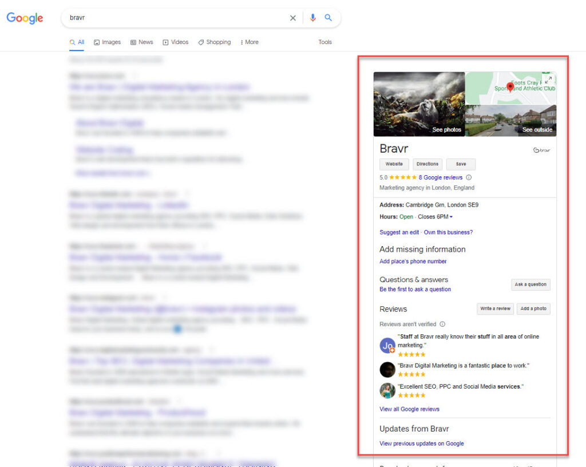Click the Website button
586x467 pixels.
tap(394, 164)
